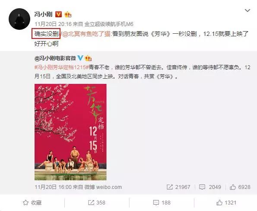Click the membership crown badge beside 冯小刚

[68, 15]
